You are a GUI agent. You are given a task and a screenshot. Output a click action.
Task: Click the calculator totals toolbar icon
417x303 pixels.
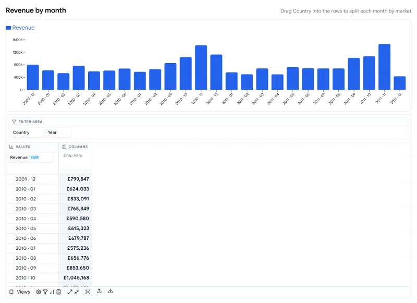pyautogui.click(x=59, y=292)
